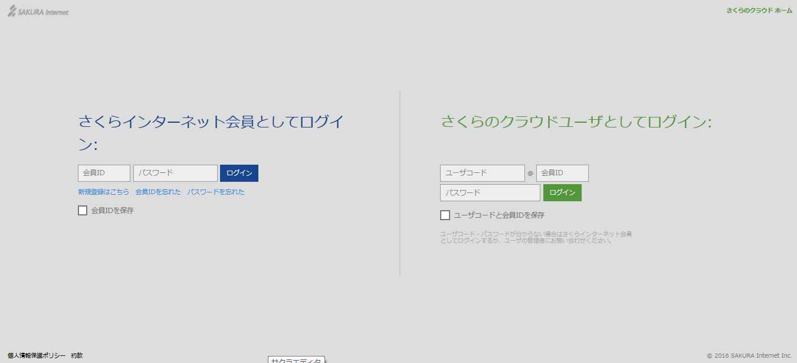Enable the ユーザコードと会員IDを保存 checkbox

[x=445, y=215]
